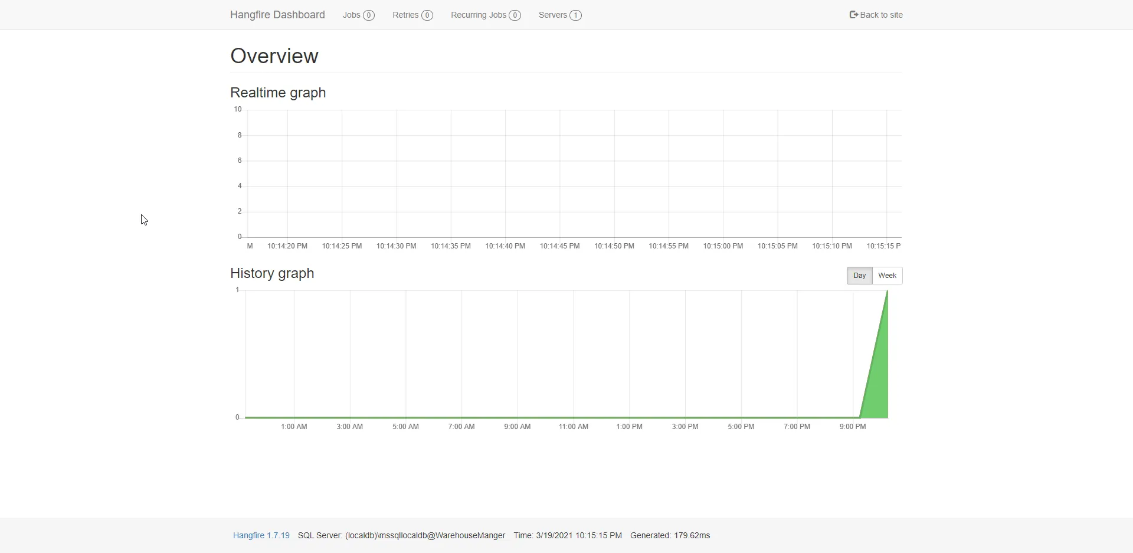
Task: Click the Recurring Jobs count badge
Action: (x=515, y=15)
